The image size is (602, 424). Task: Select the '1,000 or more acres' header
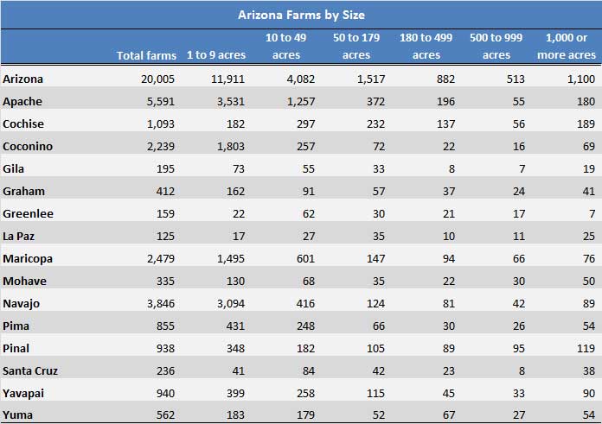click(x=566, y=47)
